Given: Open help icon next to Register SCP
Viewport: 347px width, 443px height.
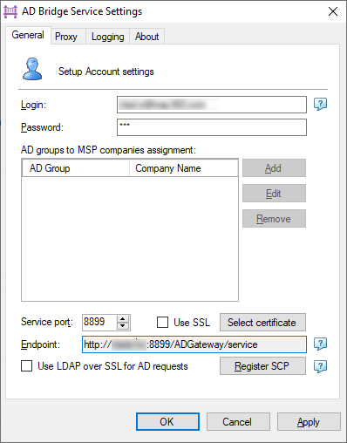Looking at the screenshot, I should click(320, 366).
